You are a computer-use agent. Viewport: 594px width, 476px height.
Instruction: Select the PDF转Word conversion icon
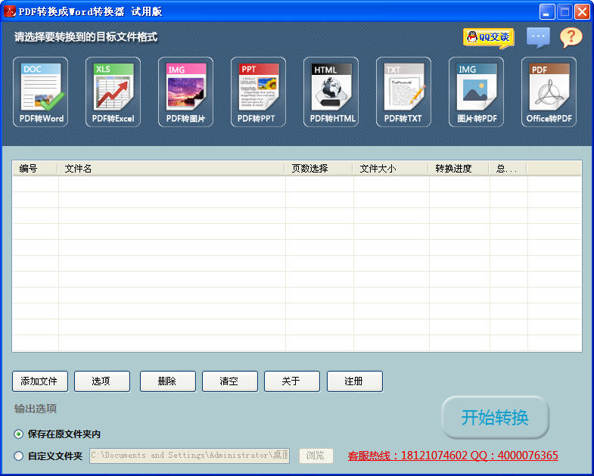(41, 92)
